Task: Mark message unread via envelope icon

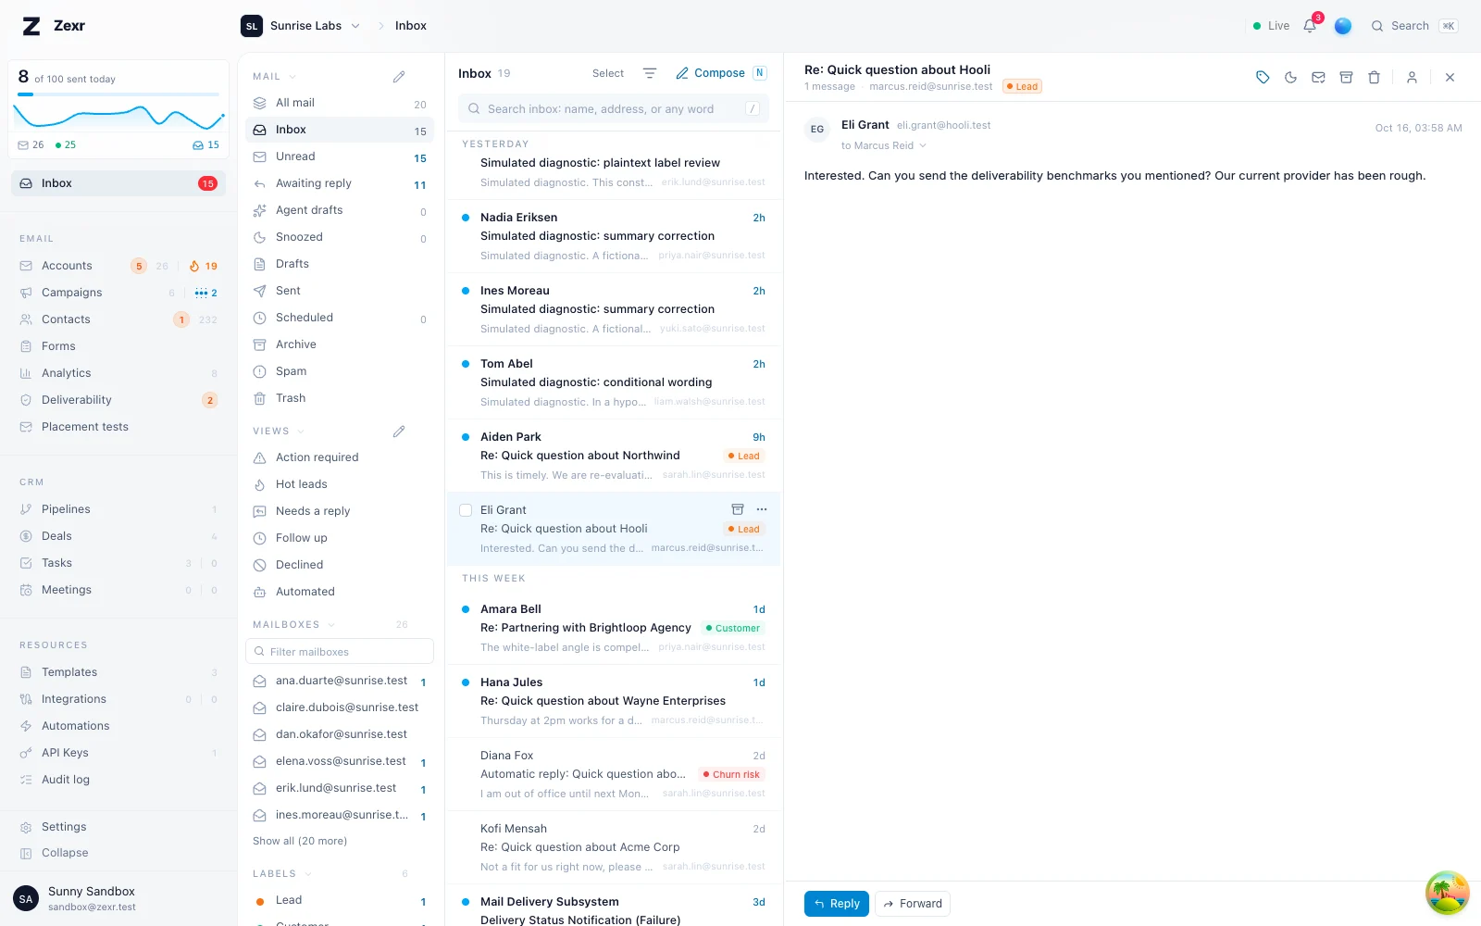Action: click(1318, 78)
